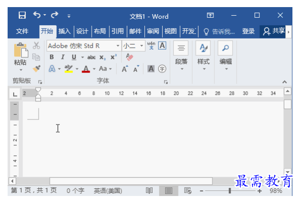Click the 告诉我 search box
Image resolution: width=297 pixels, height=197 pixels.
pyautogui.click(x=219, y=31)
